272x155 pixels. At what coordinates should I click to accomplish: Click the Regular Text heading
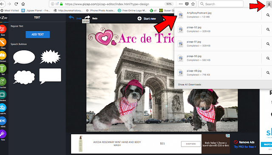17,26
